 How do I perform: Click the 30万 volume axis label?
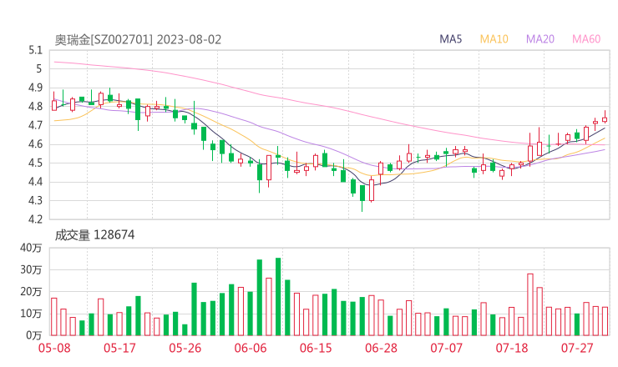31,269
